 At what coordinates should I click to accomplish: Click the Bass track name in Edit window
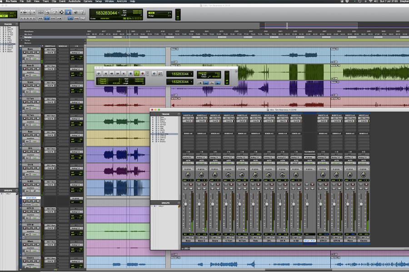pos(30,49)
